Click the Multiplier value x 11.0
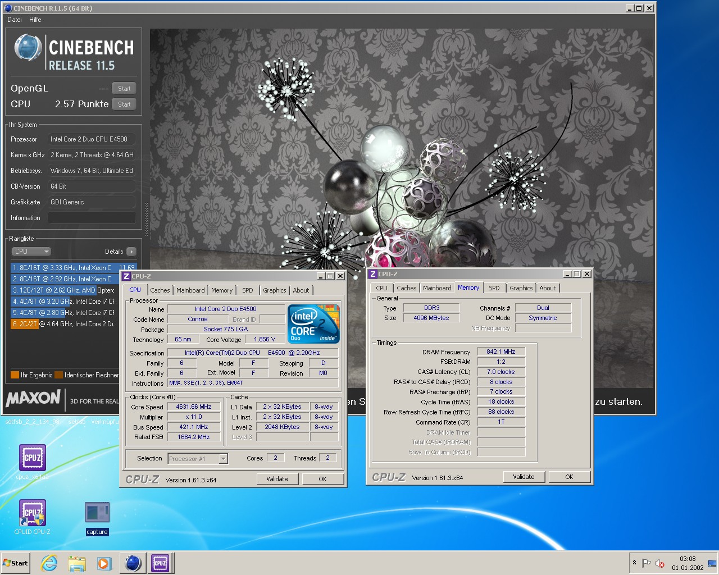 (x=194, y=417)
